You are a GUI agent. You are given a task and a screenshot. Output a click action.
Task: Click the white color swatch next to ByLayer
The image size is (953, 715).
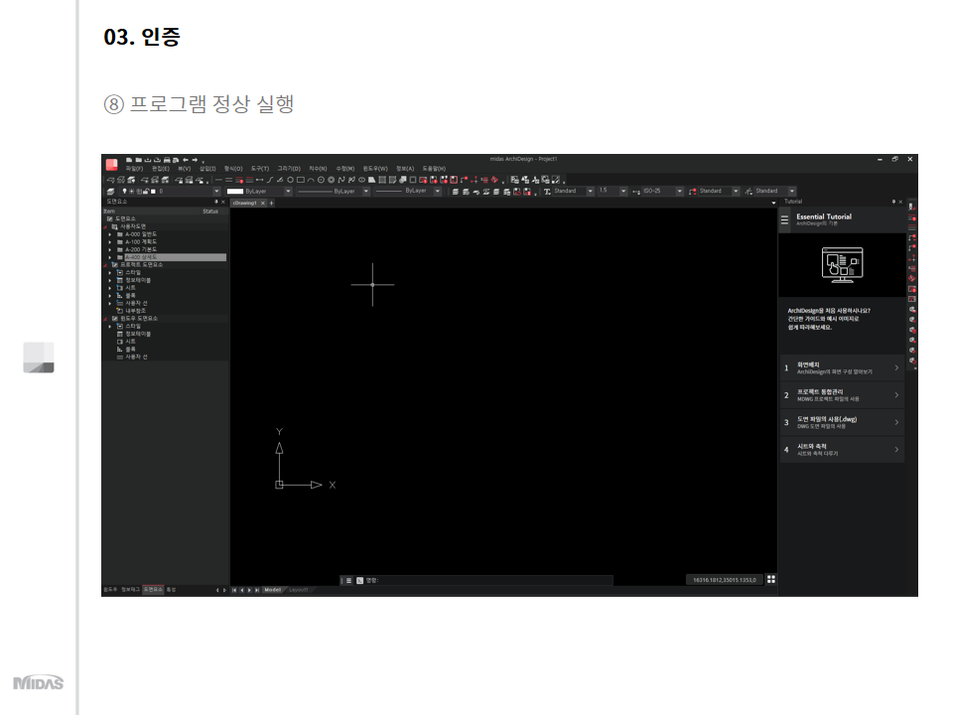point(235,191)
